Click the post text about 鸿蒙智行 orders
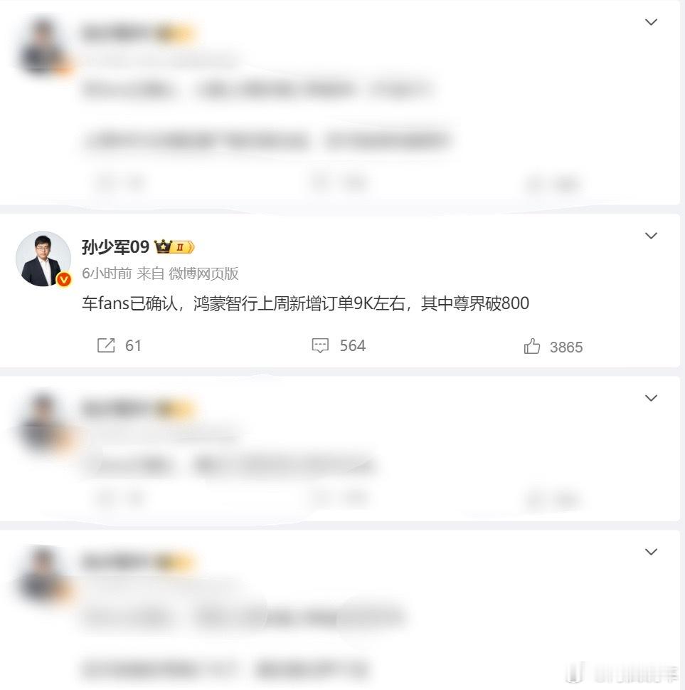Screen dimensions: 685x690 pyautogui.click(x=306, y=303)
